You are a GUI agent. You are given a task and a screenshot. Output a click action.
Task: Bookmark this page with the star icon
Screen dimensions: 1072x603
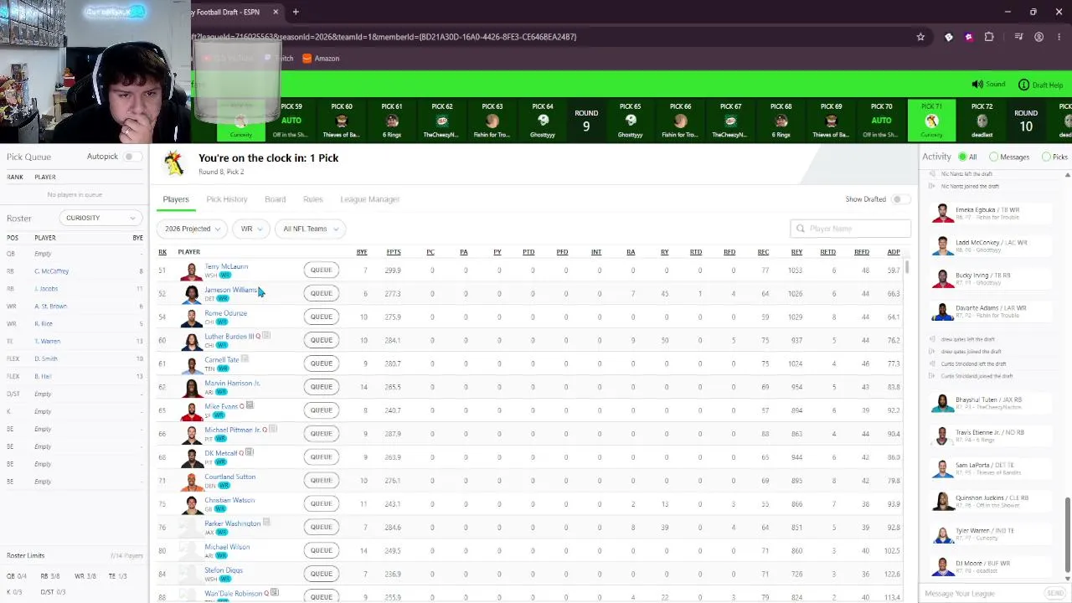[x=920, y=37]
